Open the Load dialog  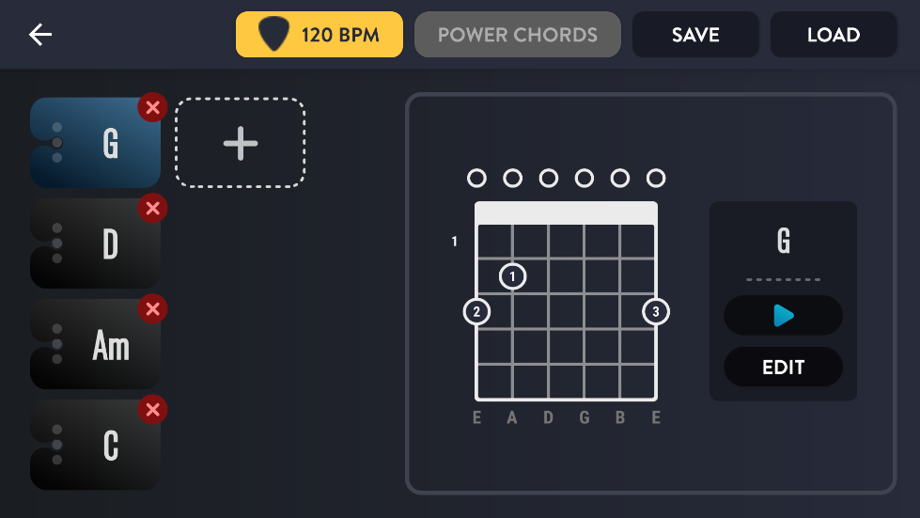pyautogui.click(x=834, y=35)
